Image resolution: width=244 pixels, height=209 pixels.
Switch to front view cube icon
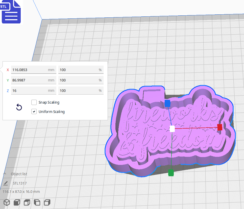16,202
